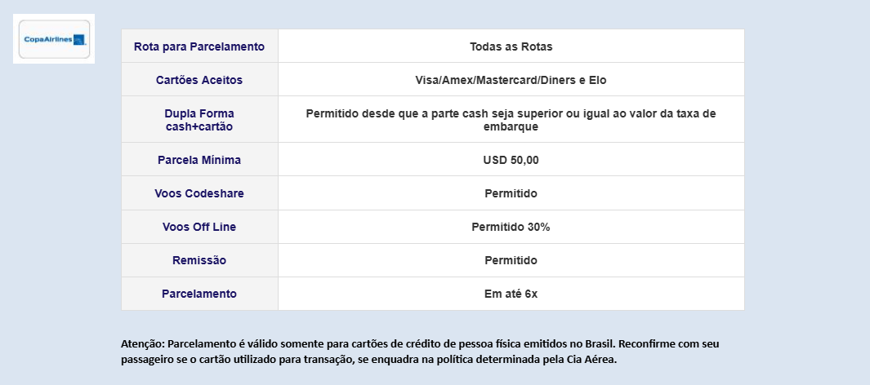Click the USD 50,00 value

(511, 160)
